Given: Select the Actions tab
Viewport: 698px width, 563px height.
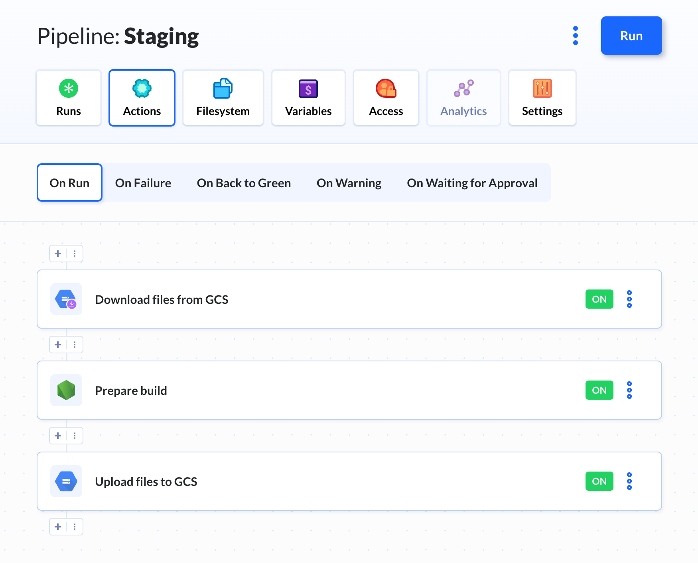Looking at the screenshot, I should pyautogui.click(x=142, y=98).
